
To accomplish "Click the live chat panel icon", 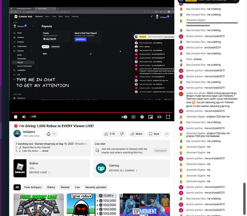I will click(x=97, y=150).
